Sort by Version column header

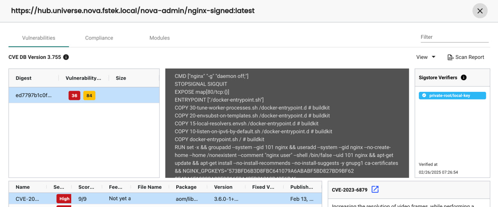coord(223,187)
